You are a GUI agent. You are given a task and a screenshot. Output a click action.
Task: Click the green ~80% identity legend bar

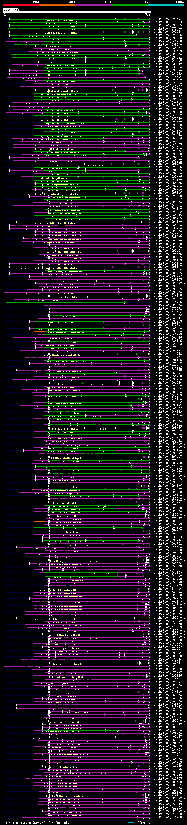pyautogui.click(x=130, y=5)
